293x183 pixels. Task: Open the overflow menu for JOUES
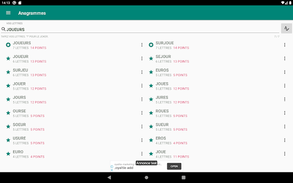click(x=284, y=86)
